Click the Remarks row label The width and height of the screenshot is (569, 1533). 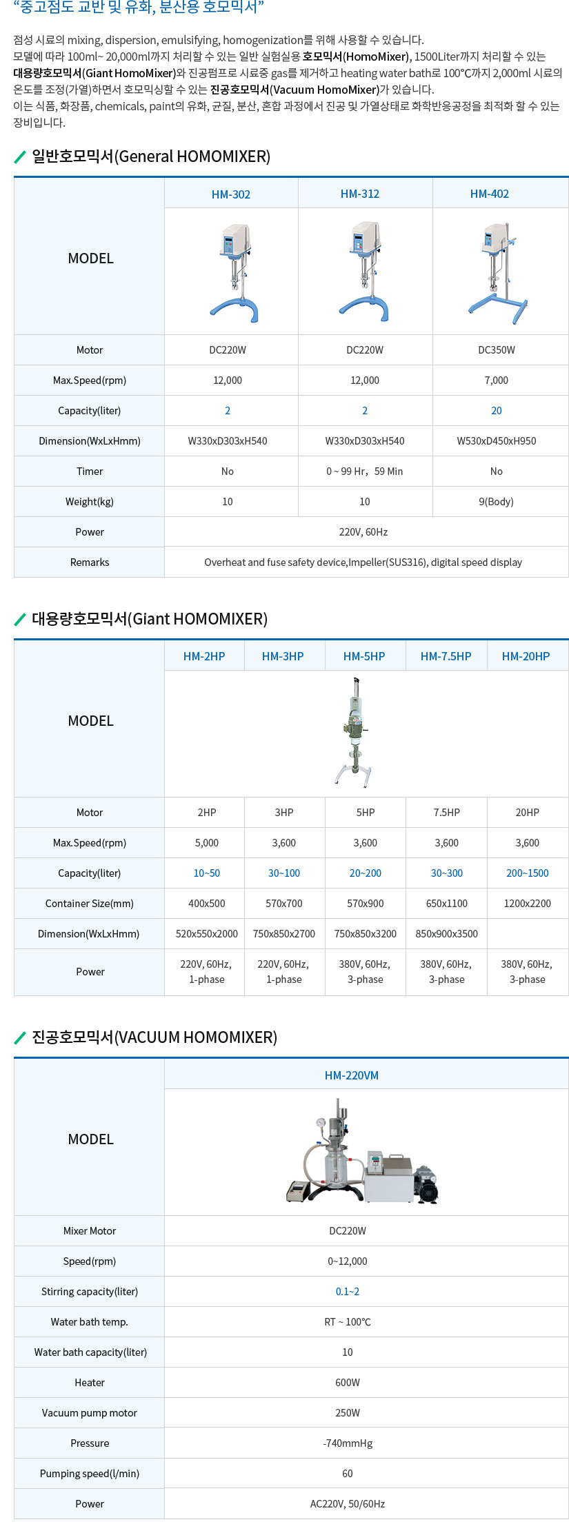coord(90,562)
